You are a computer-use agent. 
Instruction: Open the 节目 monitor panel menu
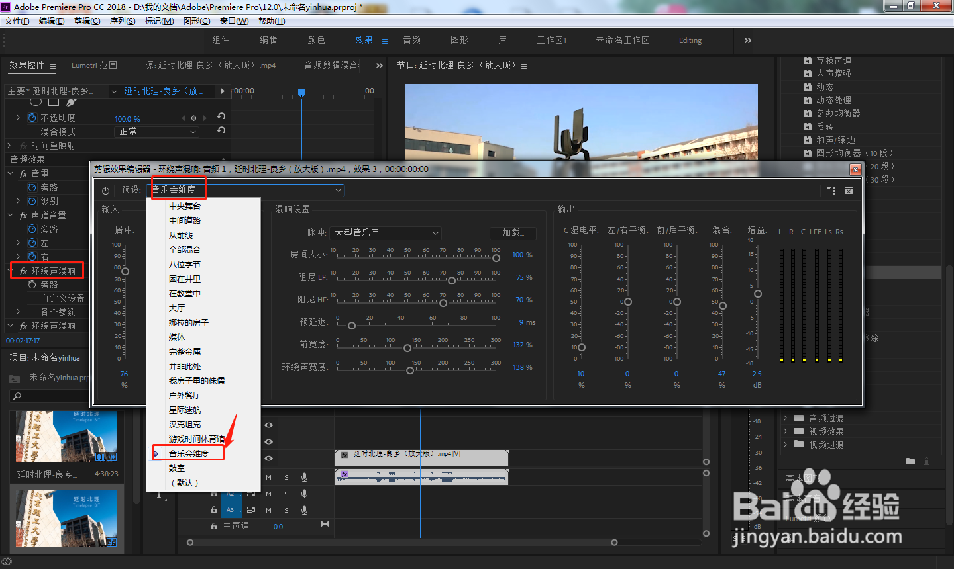pos(524,66)
